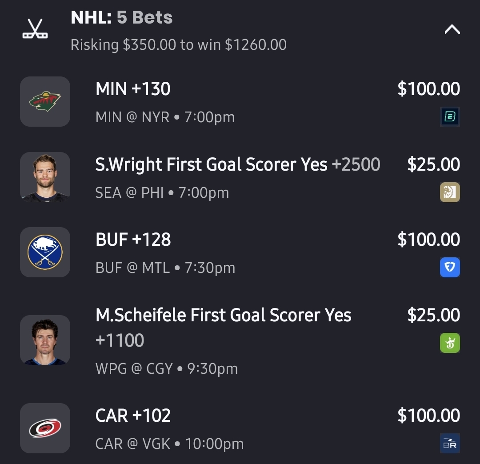Select the CAR +102 bet
The height and width of the screenshot is (464, 480).
[x=133, y=416]
